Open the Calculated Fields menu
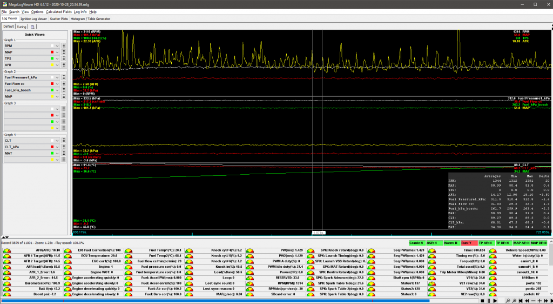The width and height of the screenshot is (553, 304). tap(58, 12)
